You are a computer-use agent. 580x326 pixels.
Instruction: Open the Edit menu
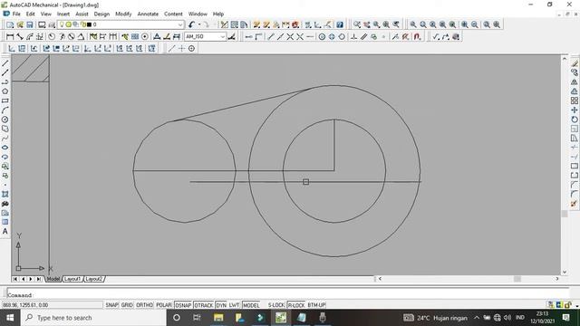point(30,14)
